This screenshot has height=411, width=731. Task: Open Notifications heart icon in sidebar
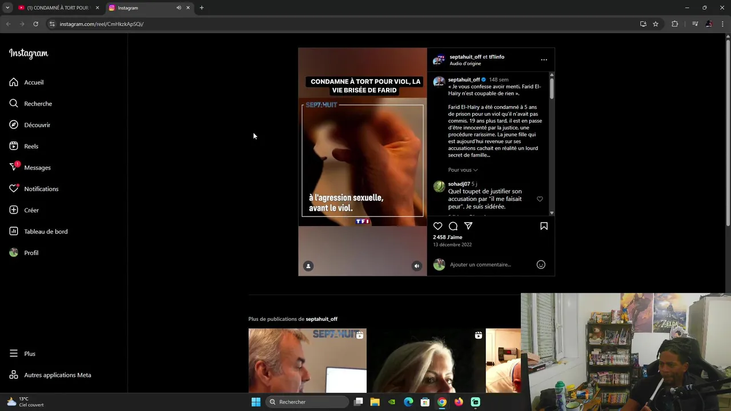[x=14, y=188]
